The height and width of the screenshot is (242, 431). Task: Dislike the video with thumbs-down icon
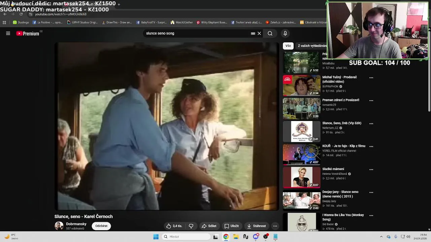click(191, 226)
